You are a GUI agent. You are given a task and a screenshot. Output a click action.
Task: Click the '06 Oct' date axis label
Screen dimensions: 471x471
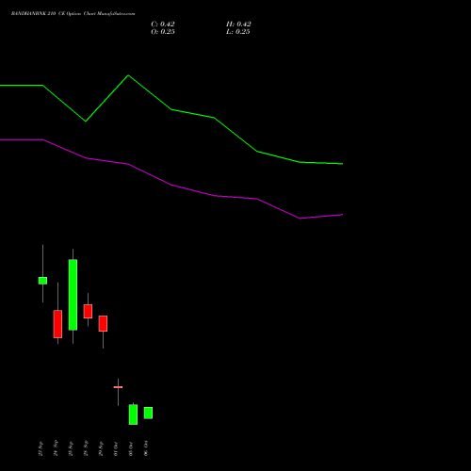(x=146, y=448)
